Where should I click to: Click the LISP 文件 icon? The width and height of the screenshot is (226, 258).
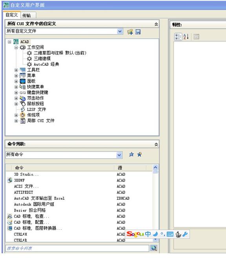pos(23,110)
